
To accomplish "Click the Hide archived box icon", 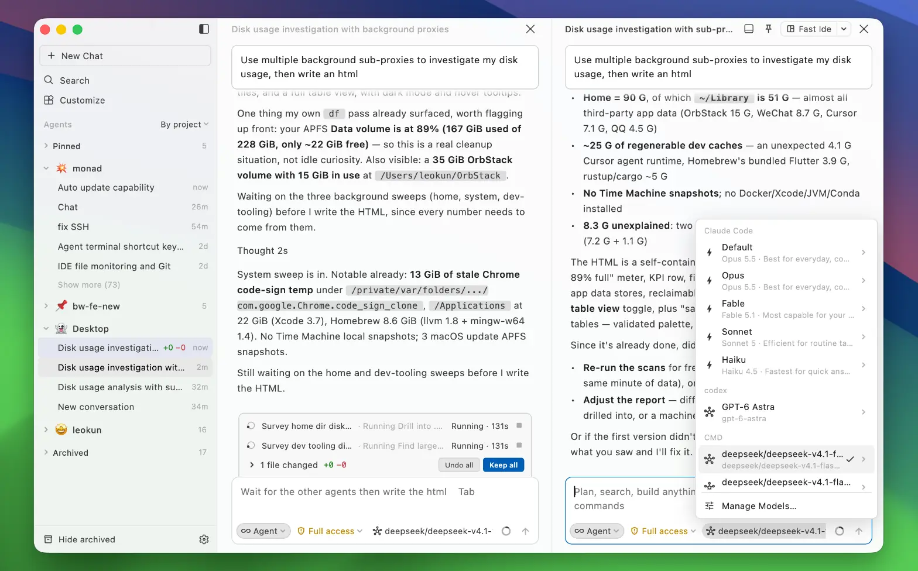I will coord(49,539).
